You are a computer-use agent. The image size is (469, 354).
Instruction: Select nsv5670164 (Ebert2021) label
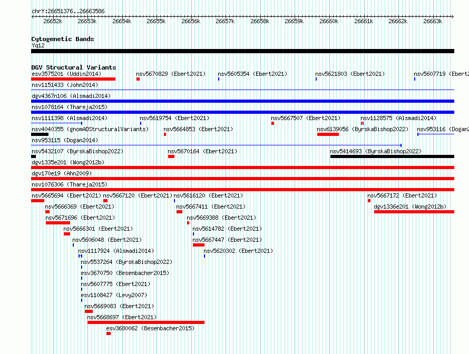[202, 151]
